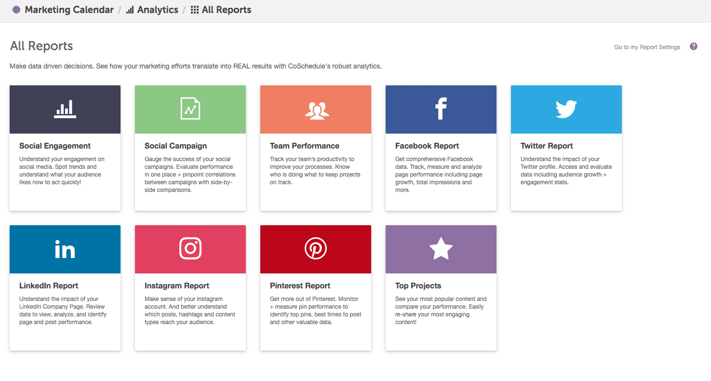Click the Top Projects card description text
Image resolution: width=711 pixels, height=381 pixels.
click(x=441, y=311)
